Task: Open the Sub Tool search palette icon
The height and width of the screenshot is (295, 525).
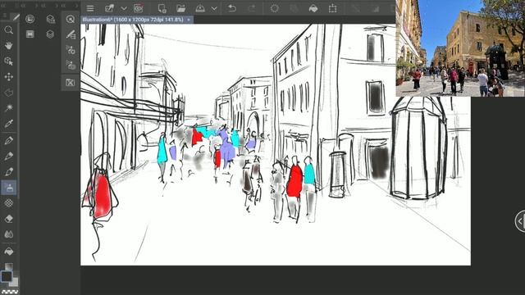Action: [x=71, y=19]
